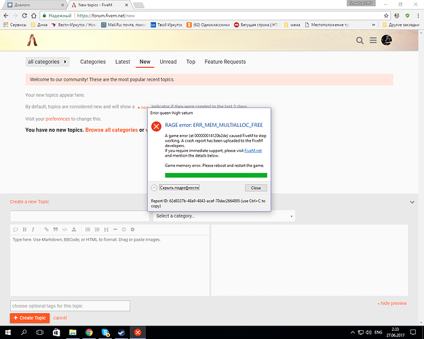Viewport: 424px width, 339px height.
Task: Click the Create Topic button
Action: (x=30, y=318)
